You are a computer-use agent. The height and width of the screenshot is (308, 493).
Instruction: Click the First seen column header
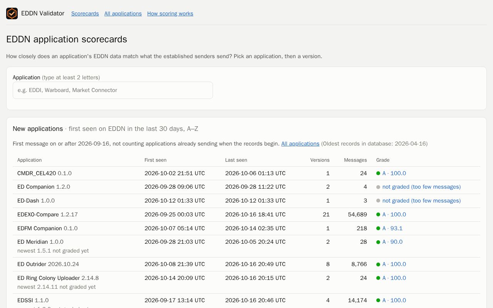coord(156,160)
